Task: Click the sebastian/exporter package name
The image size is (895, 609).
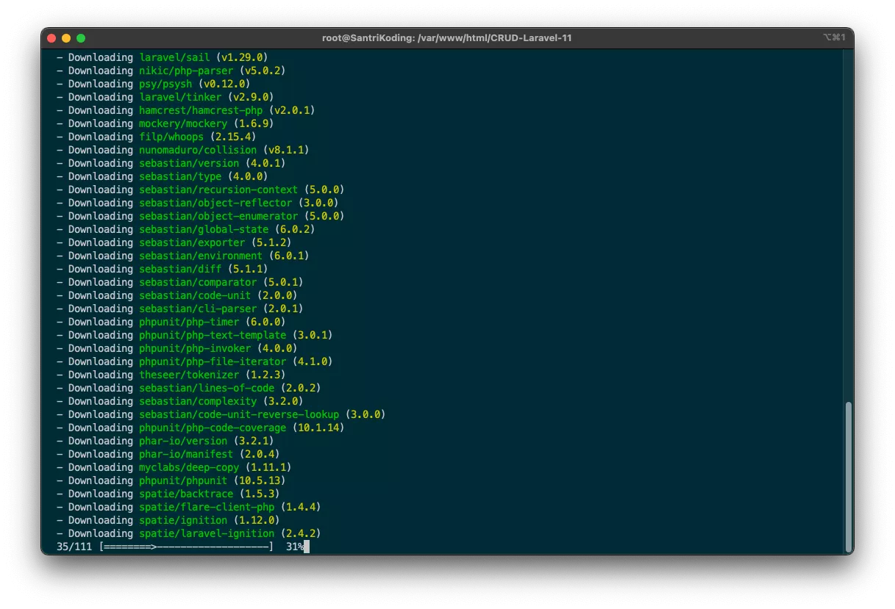Action: coord(192,242)
